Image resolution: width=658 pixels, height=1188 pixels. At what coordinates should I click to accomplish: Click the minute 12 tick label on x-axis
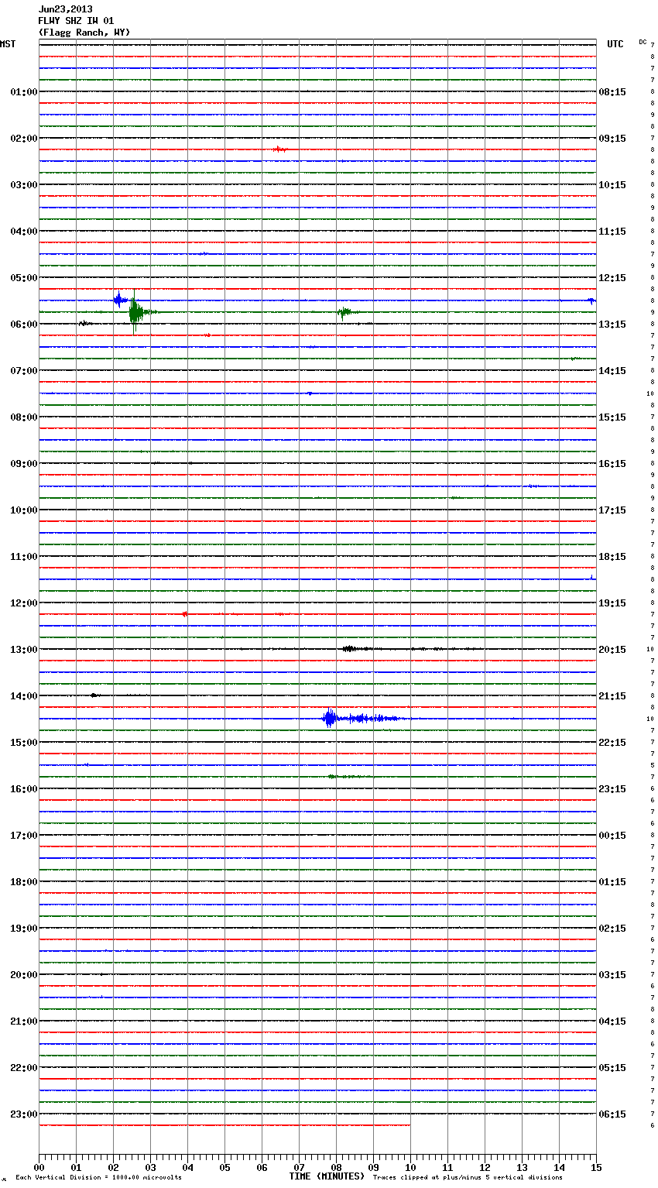(485, 1167)
